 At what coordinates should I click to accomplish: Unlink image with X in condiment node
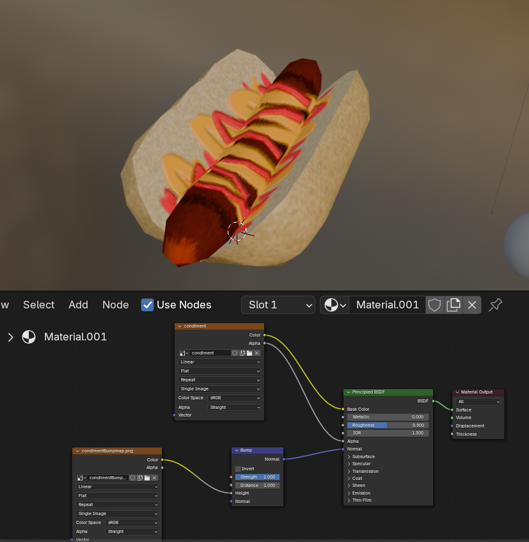[x=257, y=353]
